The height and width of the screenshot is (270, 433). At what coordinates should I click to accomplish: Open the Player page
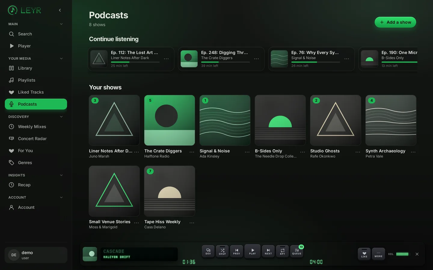[x=36, y=46]
